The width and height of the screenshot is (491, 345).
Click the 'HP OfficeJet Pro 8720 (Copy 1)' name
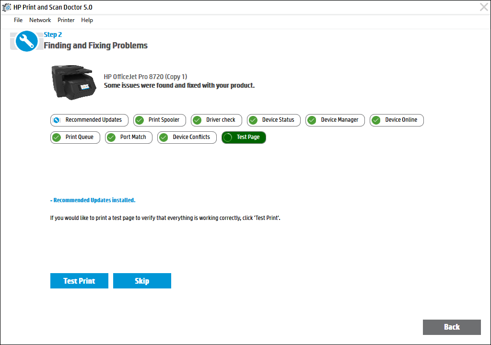(x=145, y=77)
